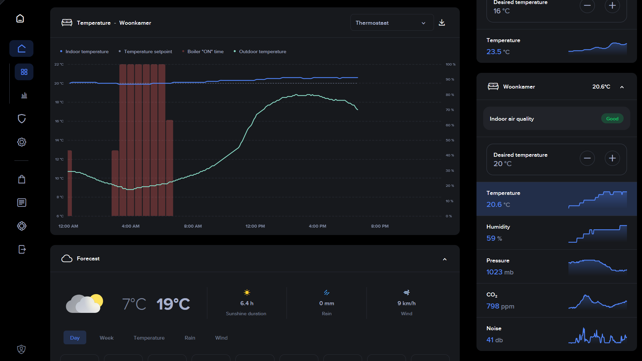Open the settings gear icon
This screenshot has width=642, height=361.
click(22, 142)
